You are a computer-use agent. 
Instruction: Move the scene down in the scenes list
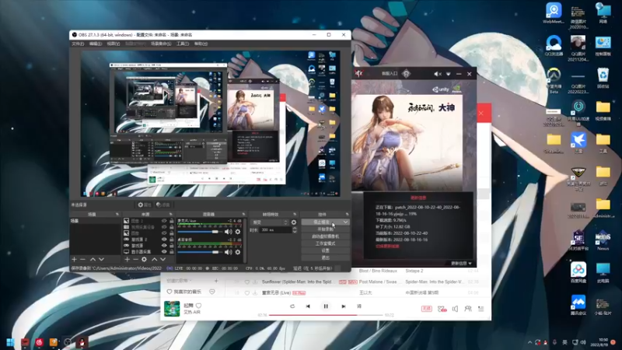(102, 259)
